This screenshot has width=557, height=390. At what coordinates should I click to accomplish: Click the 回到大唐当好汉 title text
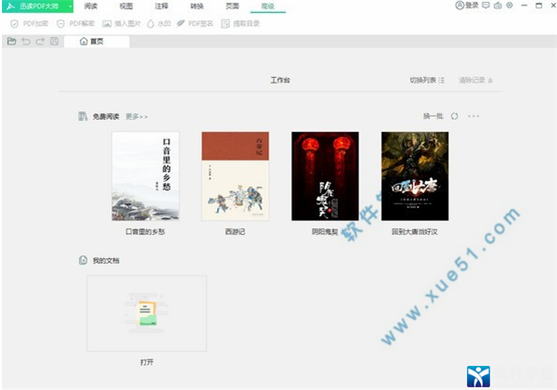click(x=415, y=232)
